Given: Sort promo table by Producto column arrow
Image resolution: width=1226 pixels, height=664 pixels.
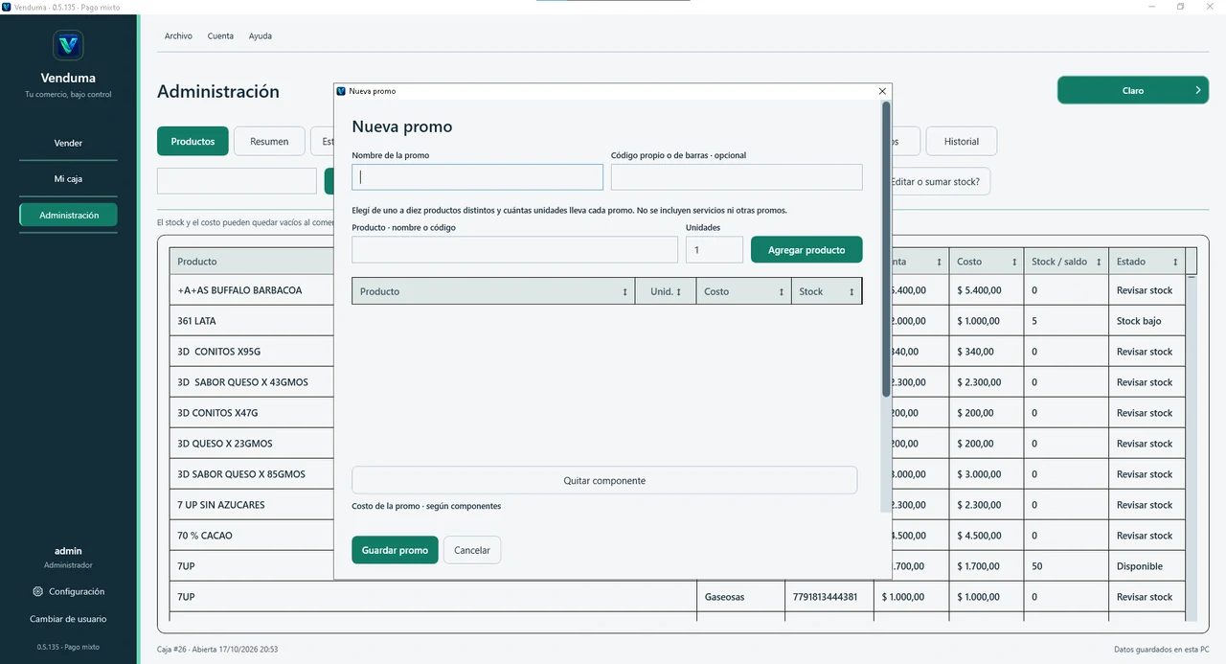Looking at the screenshot, I should 625,291.
